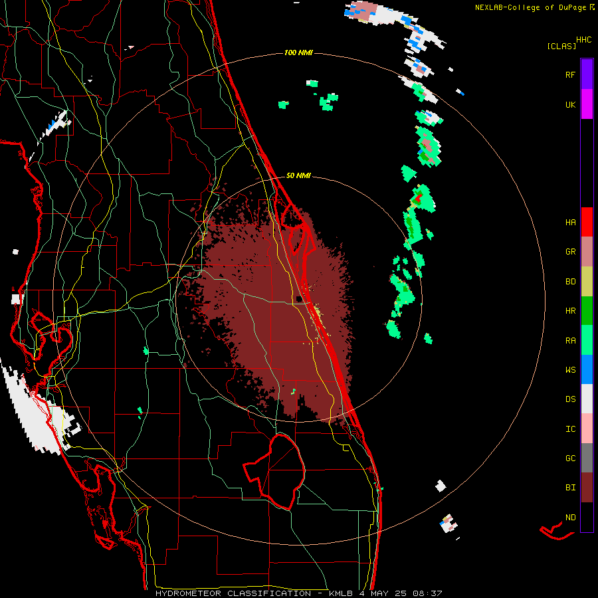
Task: Click the ND legend label
Action: coord(570,518)
